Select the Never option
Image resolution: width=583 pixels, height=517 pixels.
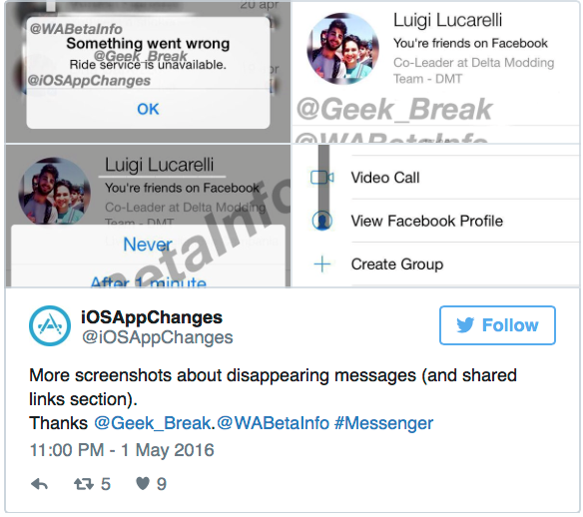(148, 245)
